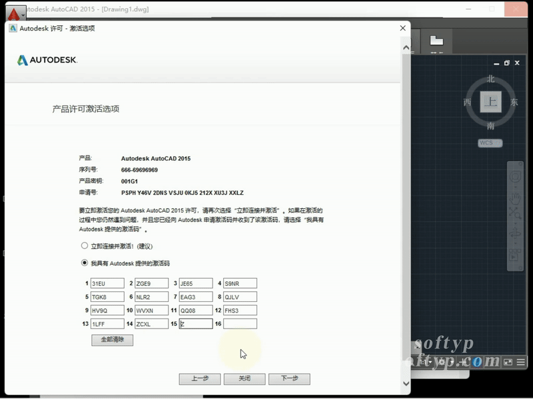Rotate view to east 东 on ViewCube
This screenshot has width=533, height=399.
pos(514,102)
